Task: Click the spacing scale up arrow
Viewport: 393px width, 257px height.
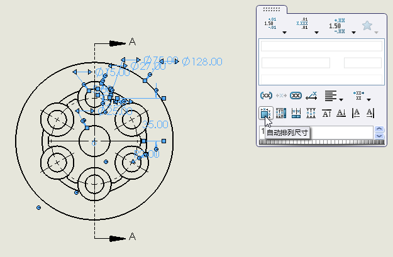Action: (x=379, y=129)
